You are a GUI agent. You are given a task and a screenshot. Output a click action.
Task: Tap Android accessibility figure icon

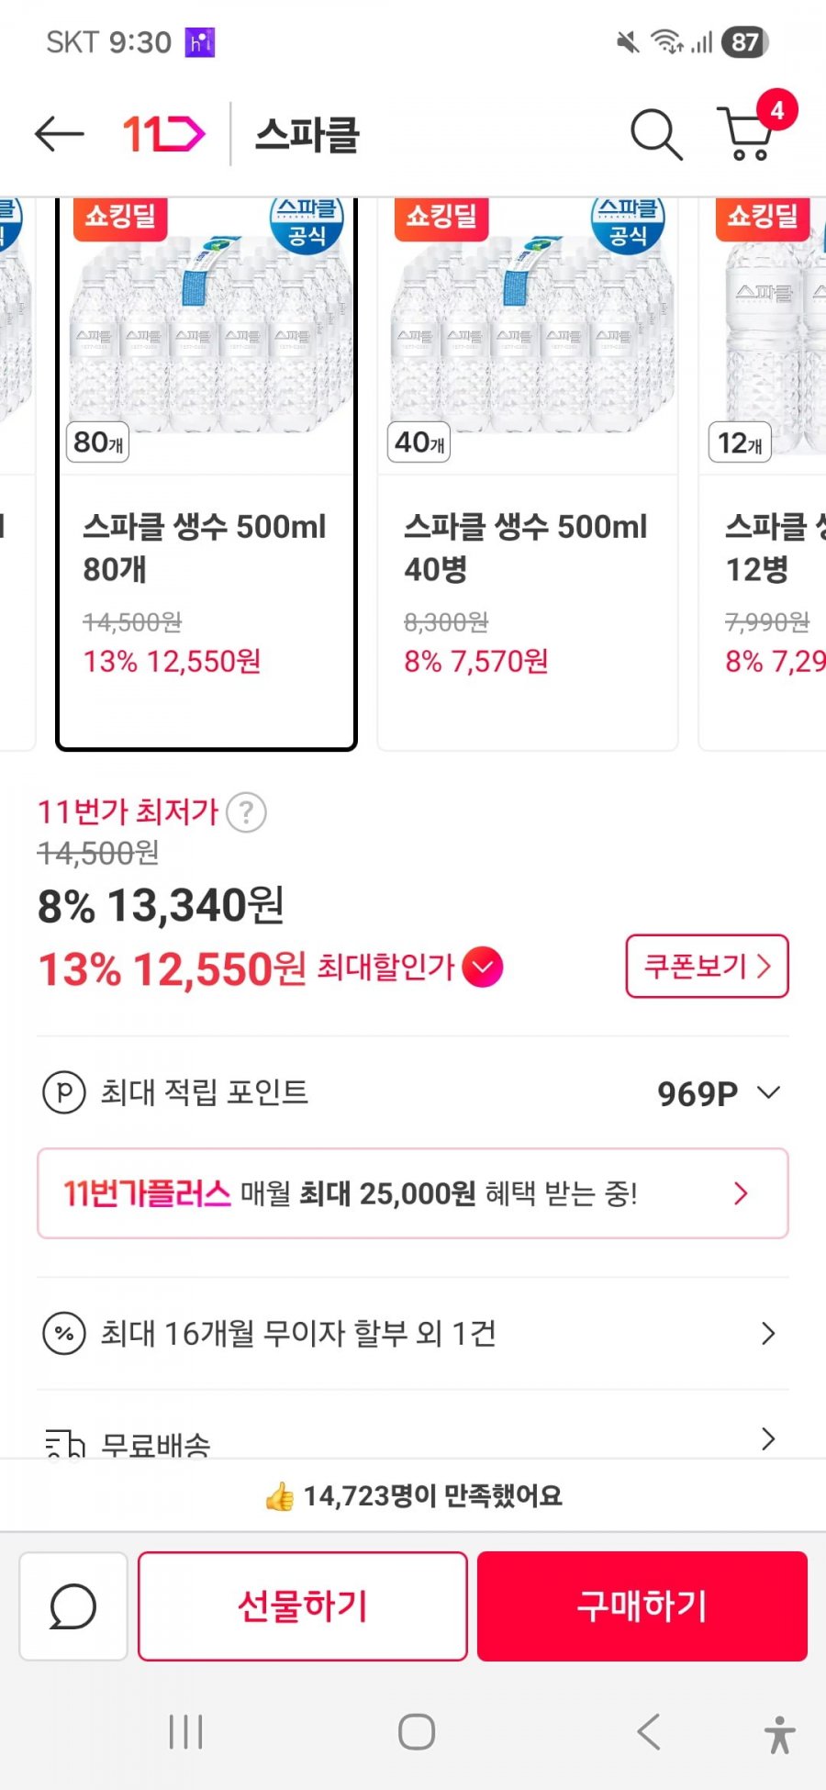[x=779, y=1734]
